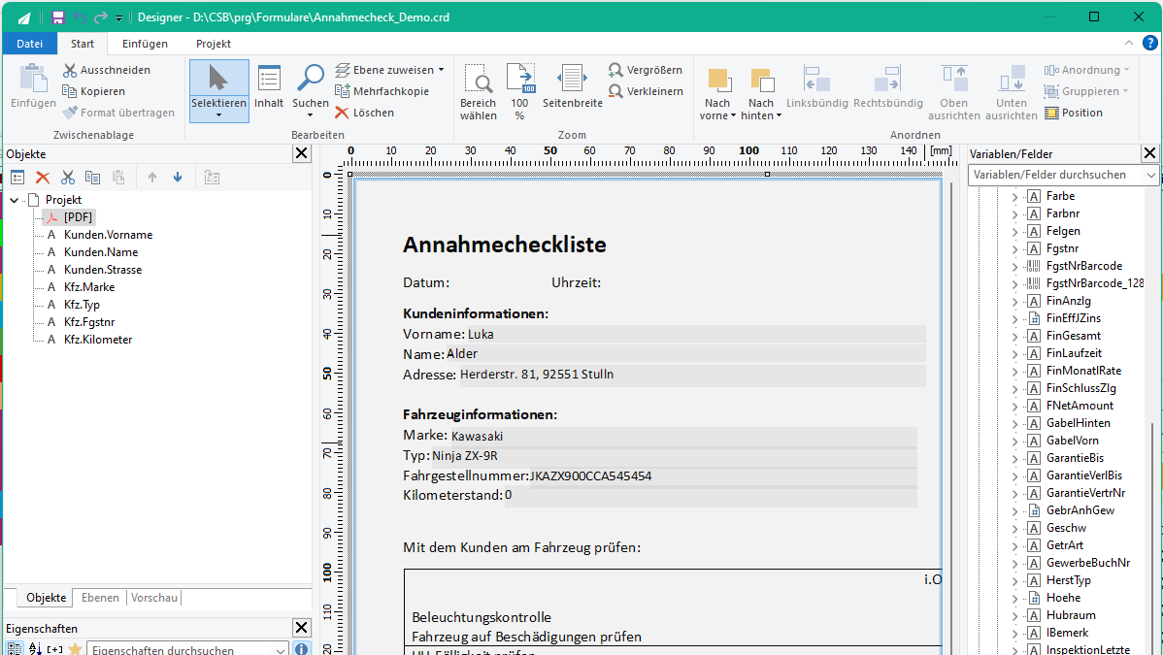Select Kunden.Vorname in object tree
The width and height of the screenshot is (1163, 655).
click(109, 235)
